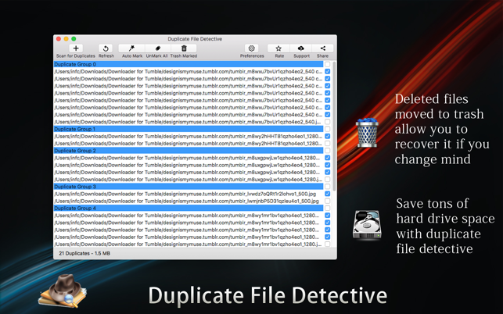Click the Share toolbar icon
Viewport: 503px width, 314px height.
point(323,48)
